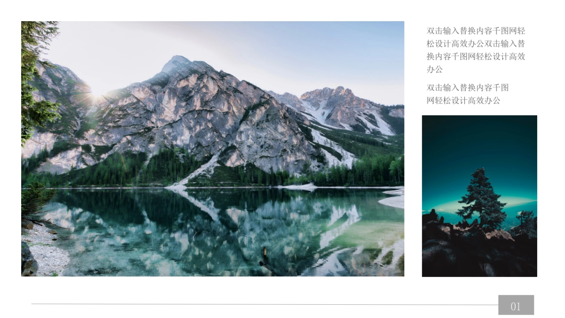Click the first text line 双击输入替换内容千图网轻

tap(476, 31)
